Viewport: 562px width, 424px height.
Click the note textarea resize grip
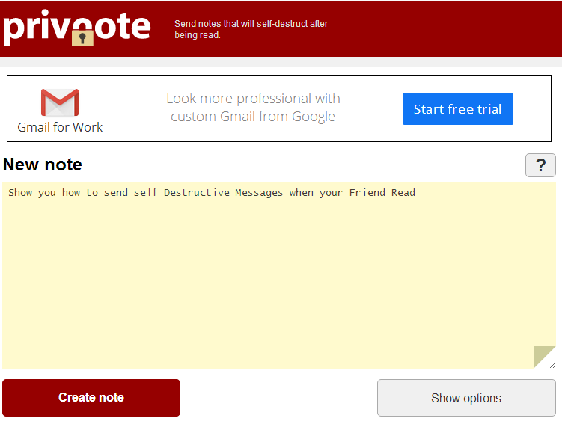click(x=553, y=365)
